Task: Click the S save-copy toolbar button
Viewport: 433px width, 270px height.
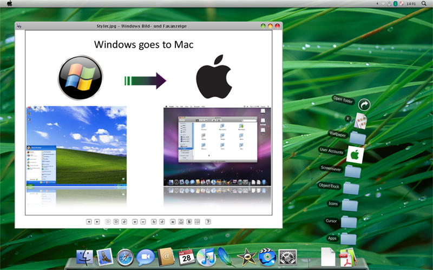Action: pos(189,221)
